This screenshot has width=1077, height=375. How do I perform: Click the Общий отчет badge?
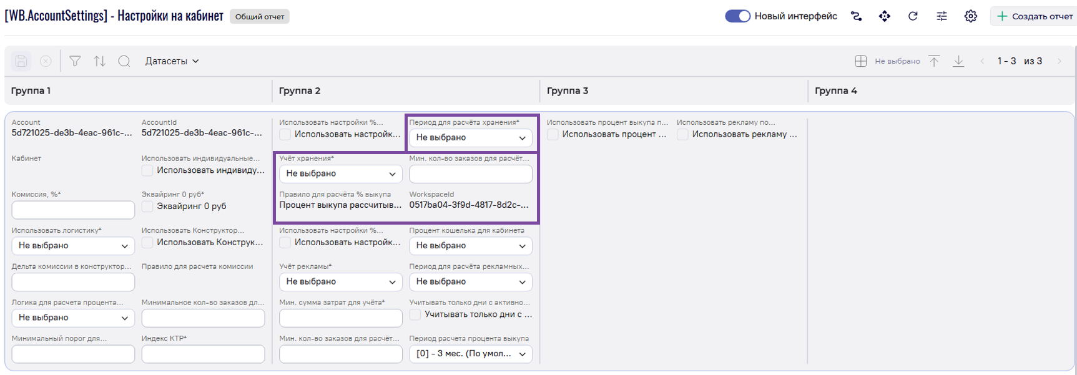click(x=260, y=17)
